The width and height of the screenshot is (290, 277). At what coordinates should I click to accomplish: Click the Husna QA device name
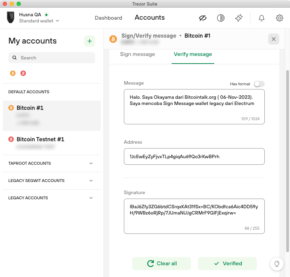pyautogui.click(x=30, y=15)
